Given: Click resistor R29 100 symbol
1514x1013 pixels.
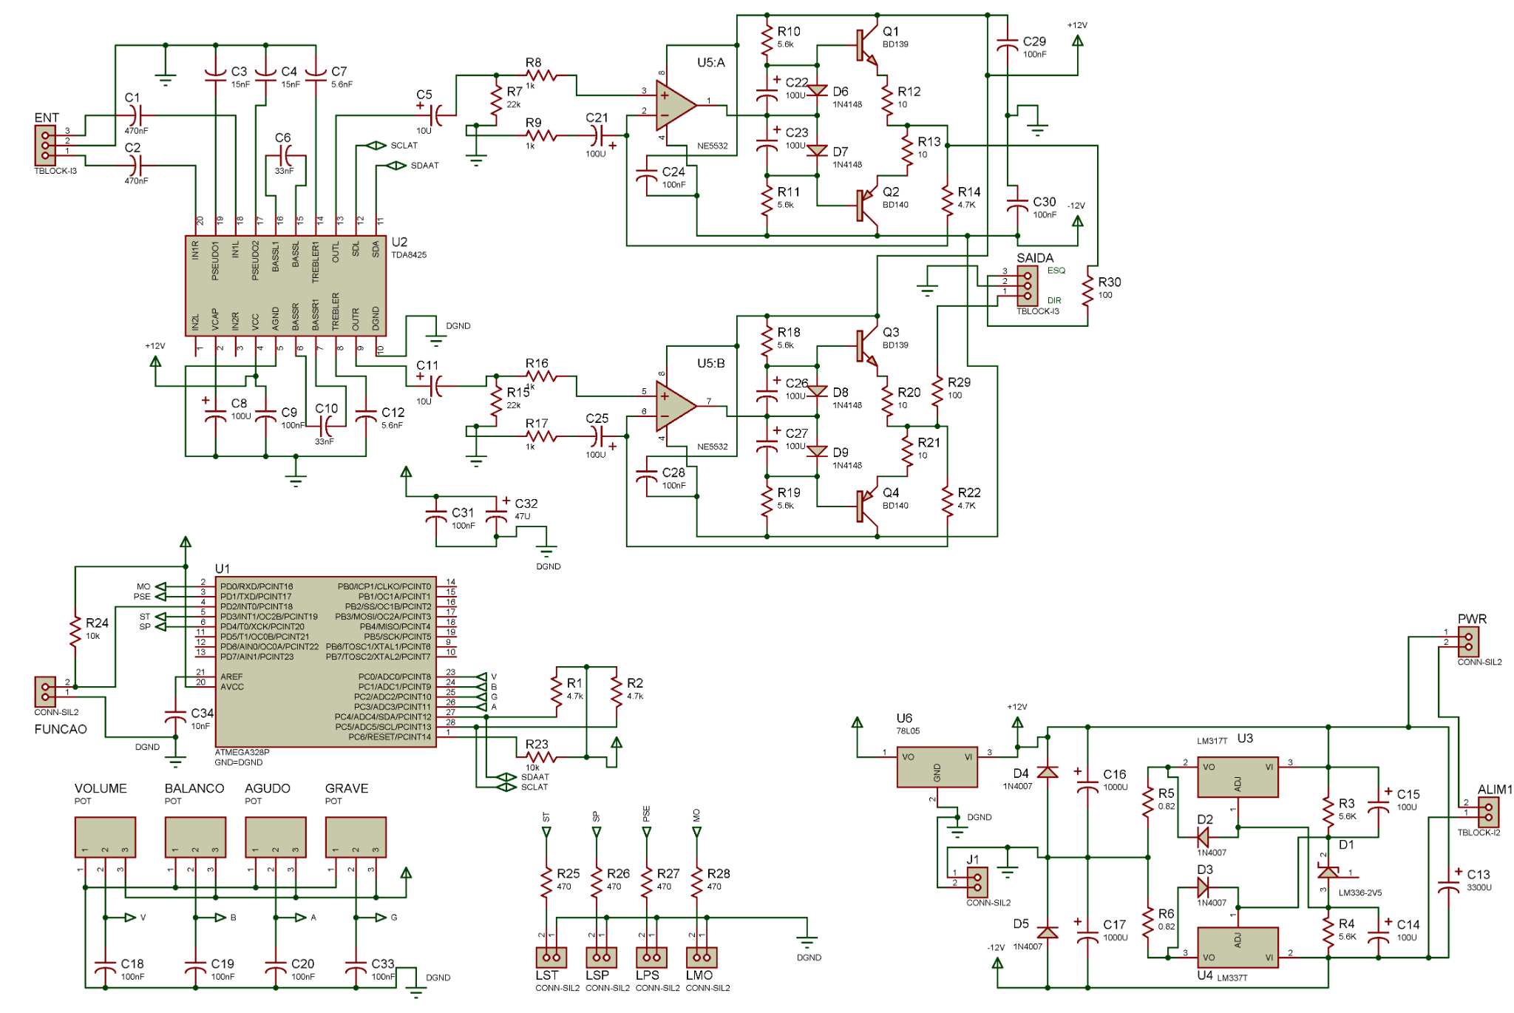Looking at the screenshot, I should (937, 391).
